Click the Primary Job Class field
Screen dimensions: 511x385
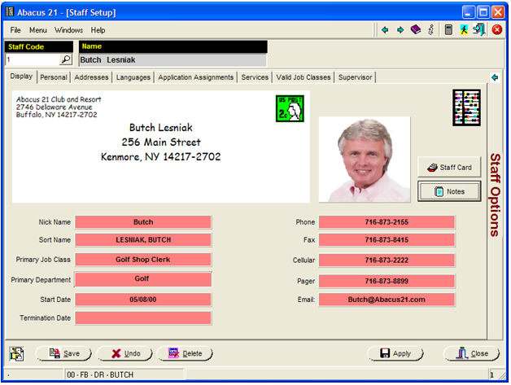pyautogui.click(x=143, y=260)
